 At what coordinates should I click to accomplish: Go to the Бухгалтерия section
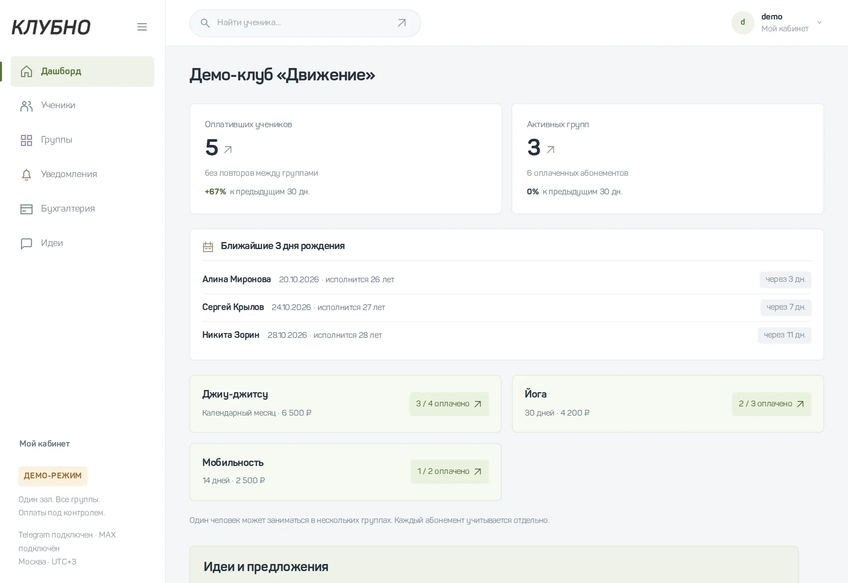(82, 209)
